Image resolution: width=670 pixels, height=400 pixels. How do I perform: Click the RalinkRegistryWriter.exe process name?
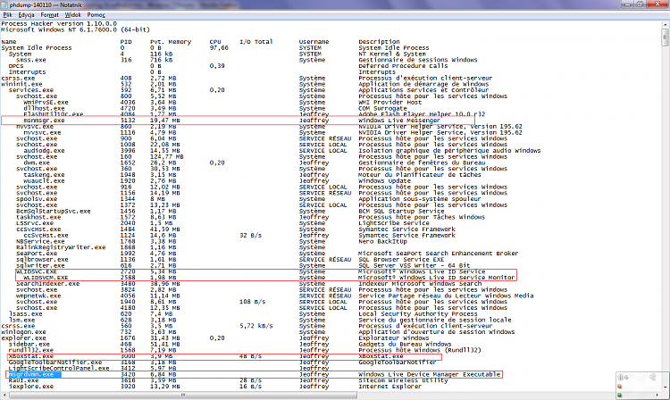tap(61, 247)
